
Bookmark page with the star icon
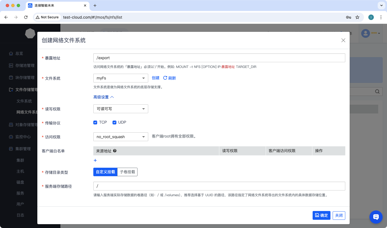pyautogui.click(x=357, y=17)
